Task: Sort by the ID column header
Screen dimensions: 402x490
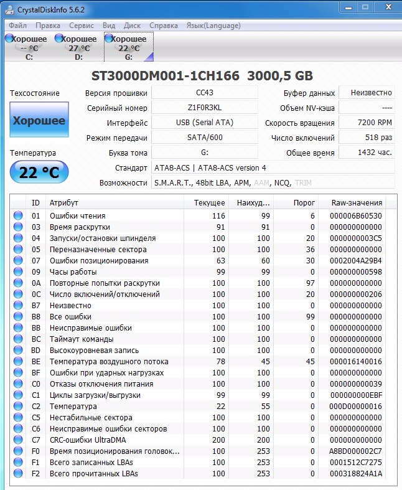Action: tap(36, 203)
